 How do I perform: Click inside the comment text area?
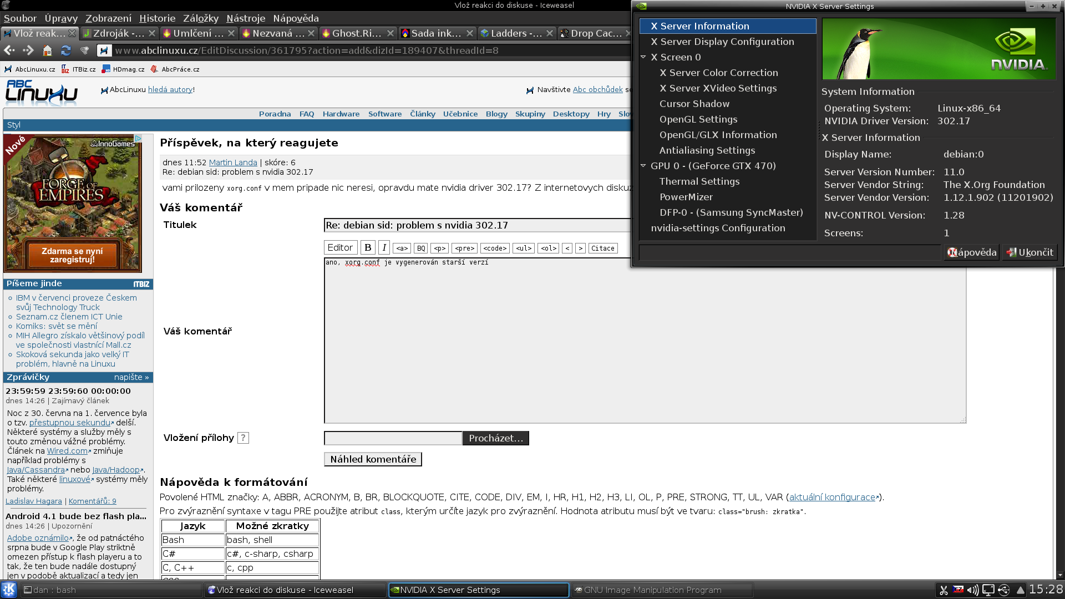(x=645, y=341)
